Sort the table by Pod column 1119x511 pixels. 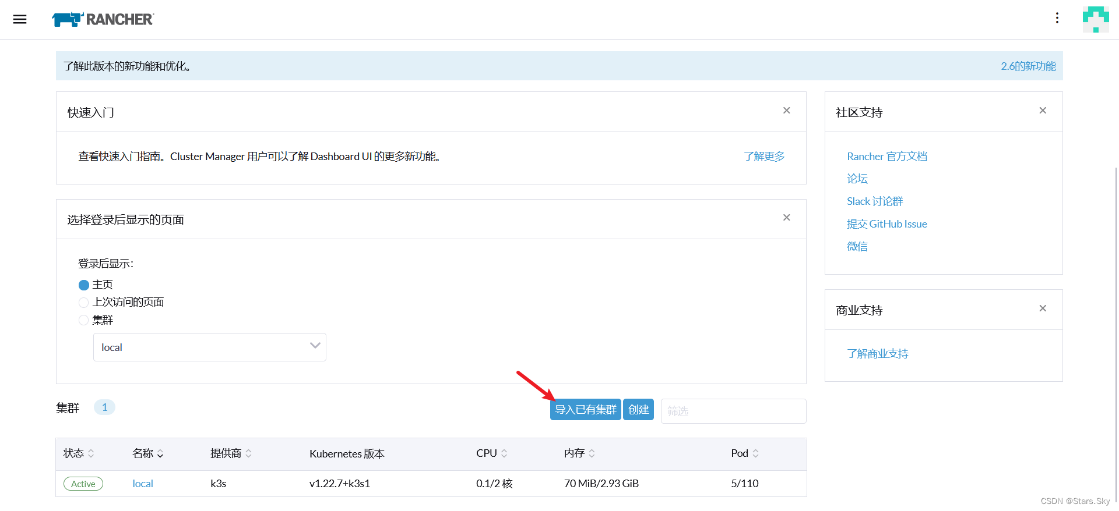click(x=745, y=453)
